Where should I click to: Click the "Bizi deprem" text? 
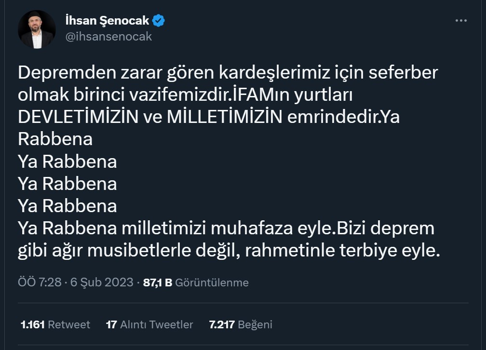pyautogui.click(x=385, y=228)
